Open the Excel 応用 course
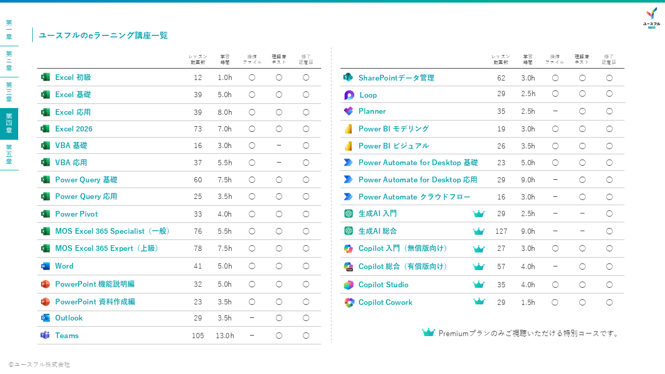 (73, 112)
